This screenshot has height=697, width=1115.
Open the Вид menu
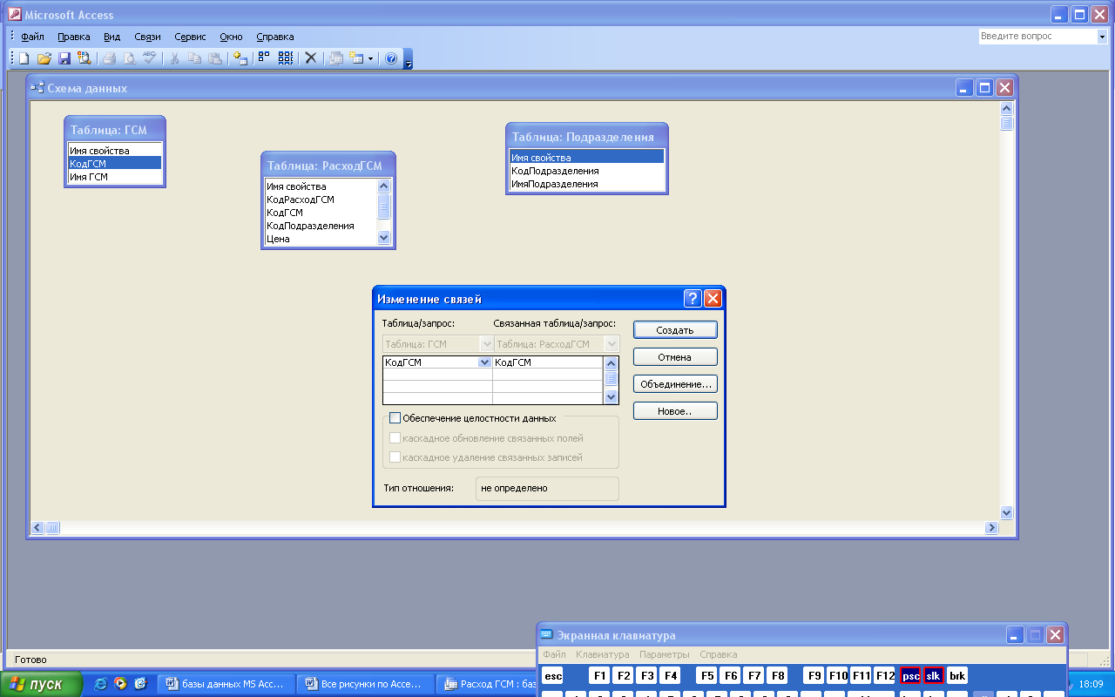(x=111, y=37)
